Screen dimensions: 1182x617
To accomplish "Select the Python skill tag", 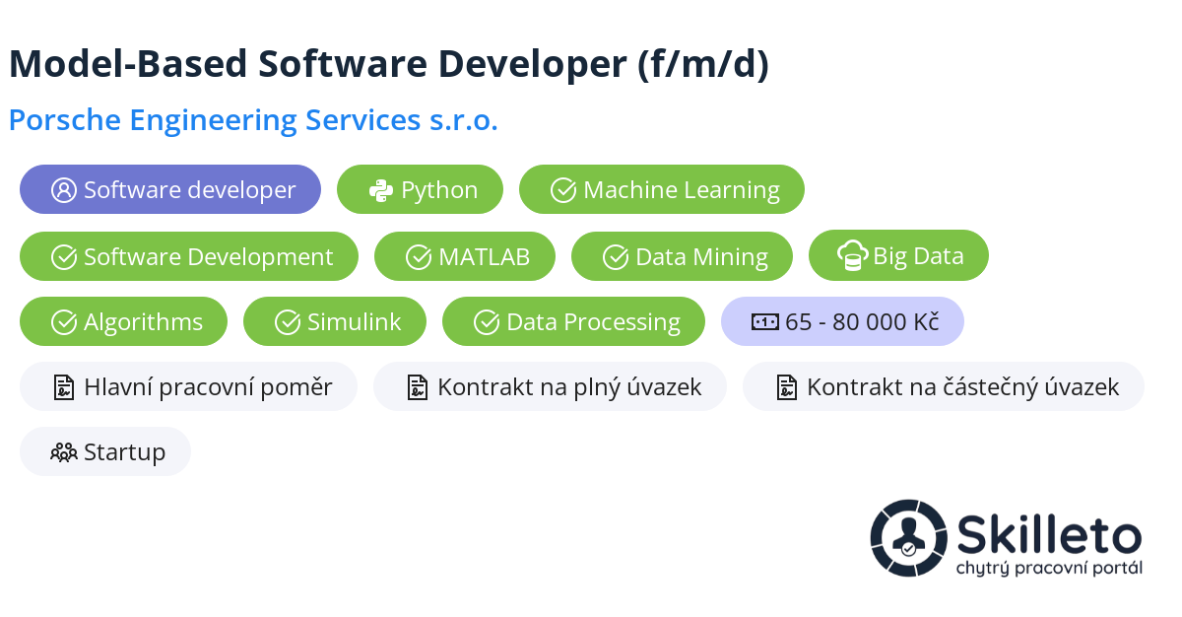I will point(421,189).
